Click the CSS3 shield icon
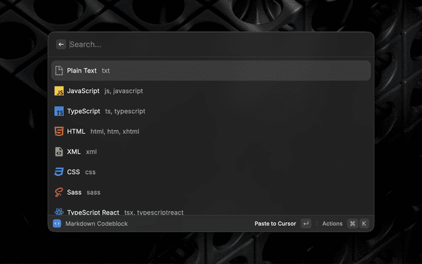The height and width of the screenshot is (264, 422). pyautogui.click(x=59, y=172)
